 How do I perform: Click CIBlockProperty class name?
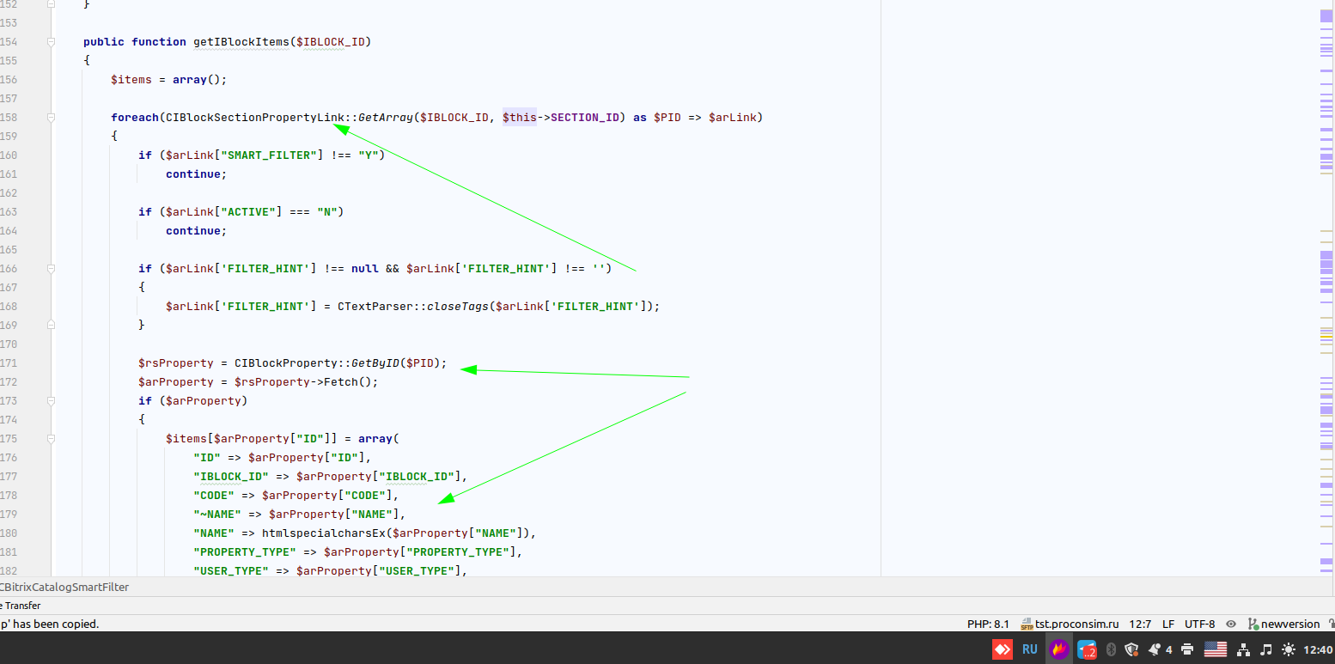[286, 362]
